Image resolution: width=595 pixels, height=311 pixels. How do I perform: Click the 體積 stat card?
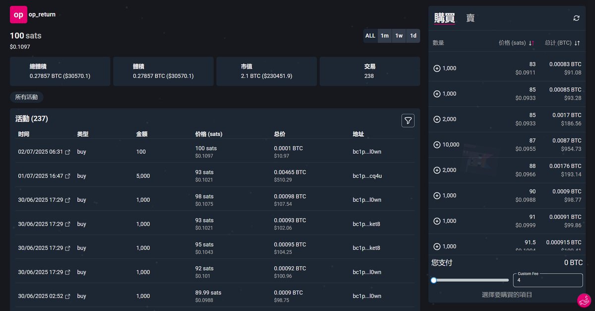click(163, 71)
